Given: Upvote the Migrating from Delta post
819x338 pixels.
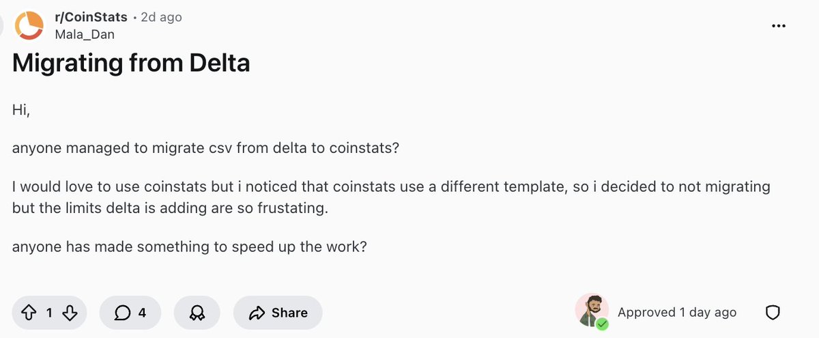Looking at the screenshot, I should click(29, 313).
